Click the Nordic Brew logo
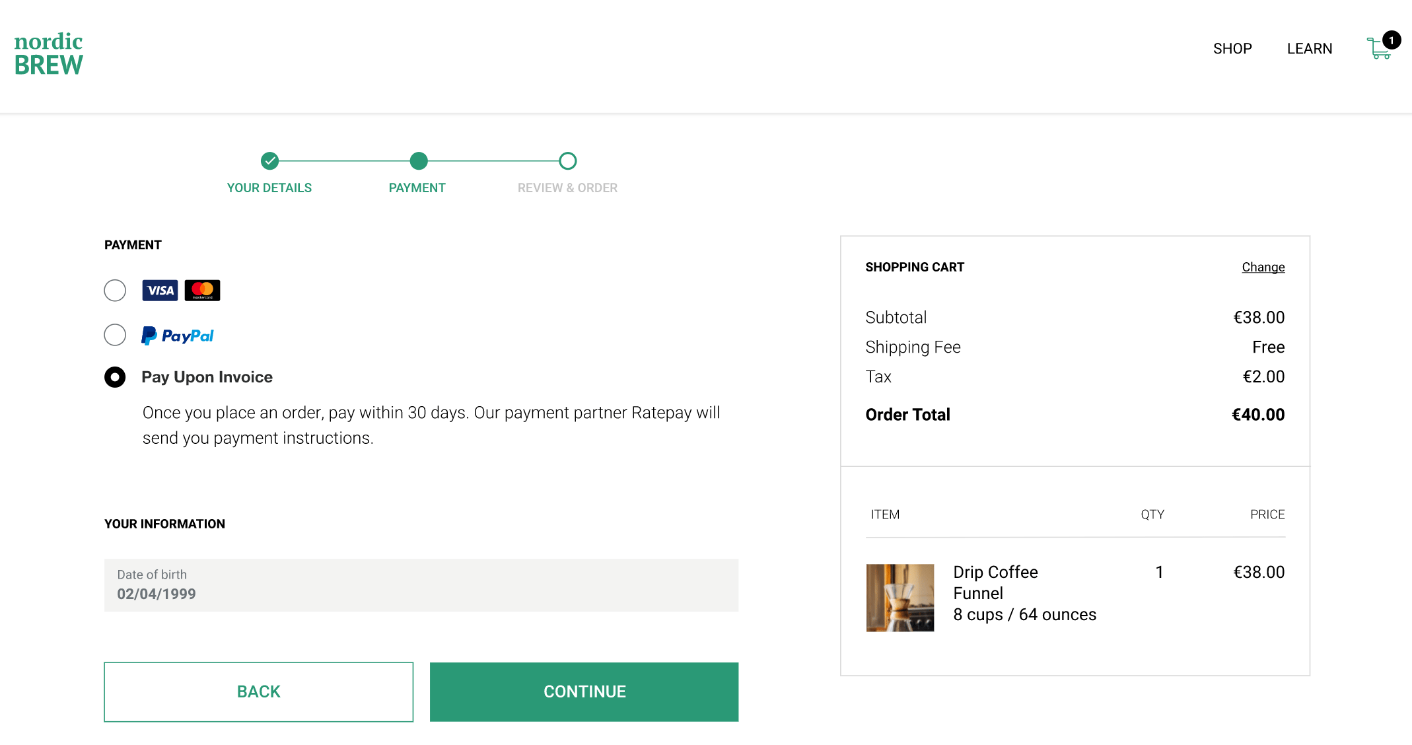The width and height of the screenshot is (1412, 745). click(x=49, y=53)
